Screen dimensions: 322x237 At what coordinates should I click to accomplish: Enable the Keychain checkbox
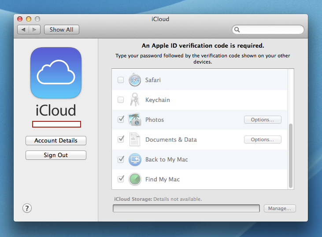(x=121, y=100)
